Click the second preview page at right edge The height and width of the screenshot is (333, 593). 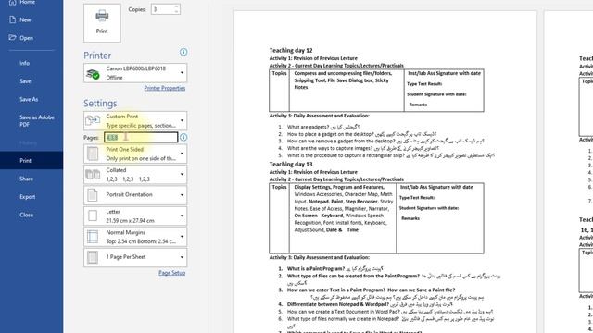point(568,172)
